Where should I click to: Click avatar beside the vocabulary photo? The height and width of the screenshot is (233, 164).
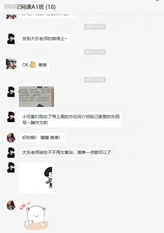pos(11,92)
